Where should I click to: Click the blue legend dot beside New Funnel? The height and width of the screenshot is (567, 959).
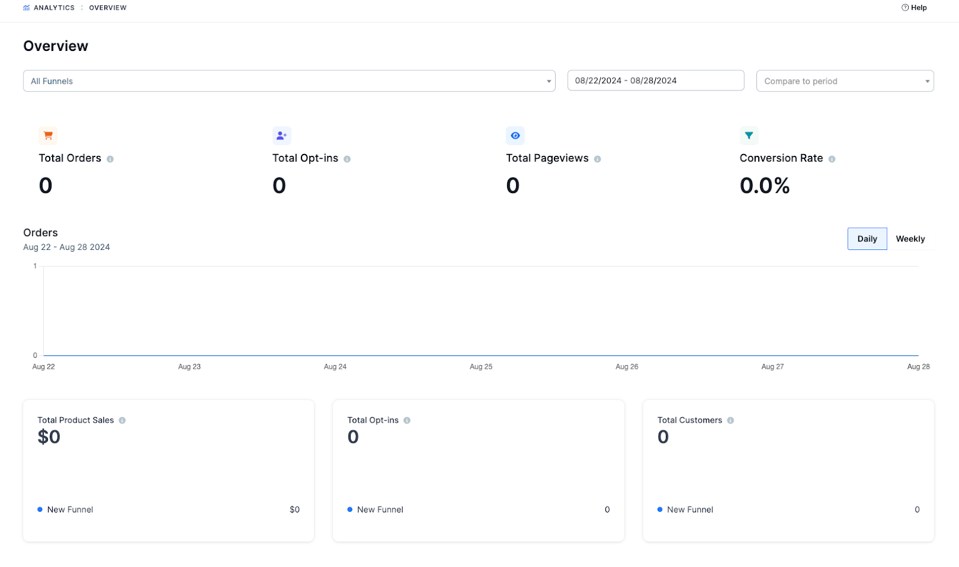[40, 509]
